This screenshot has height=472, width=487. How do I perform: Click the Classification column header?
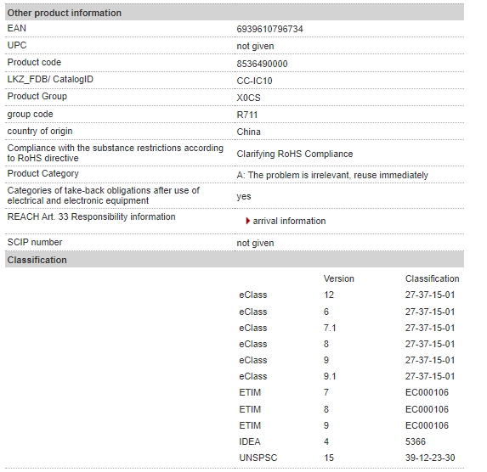tap(433, 279)
